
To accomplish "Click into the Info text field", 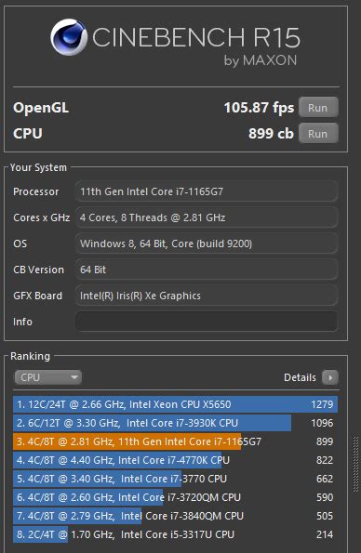I will pos(207,322).
